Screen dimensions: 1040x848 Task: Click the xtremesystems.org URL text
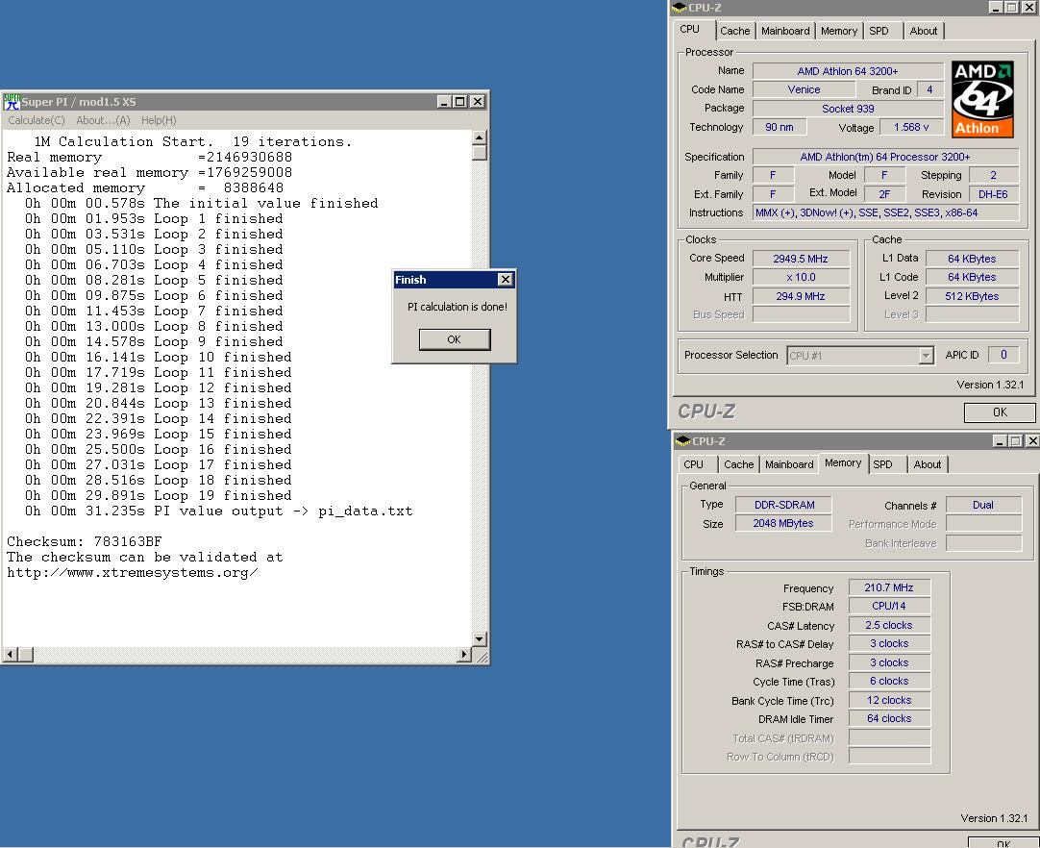tap(133, 573)
